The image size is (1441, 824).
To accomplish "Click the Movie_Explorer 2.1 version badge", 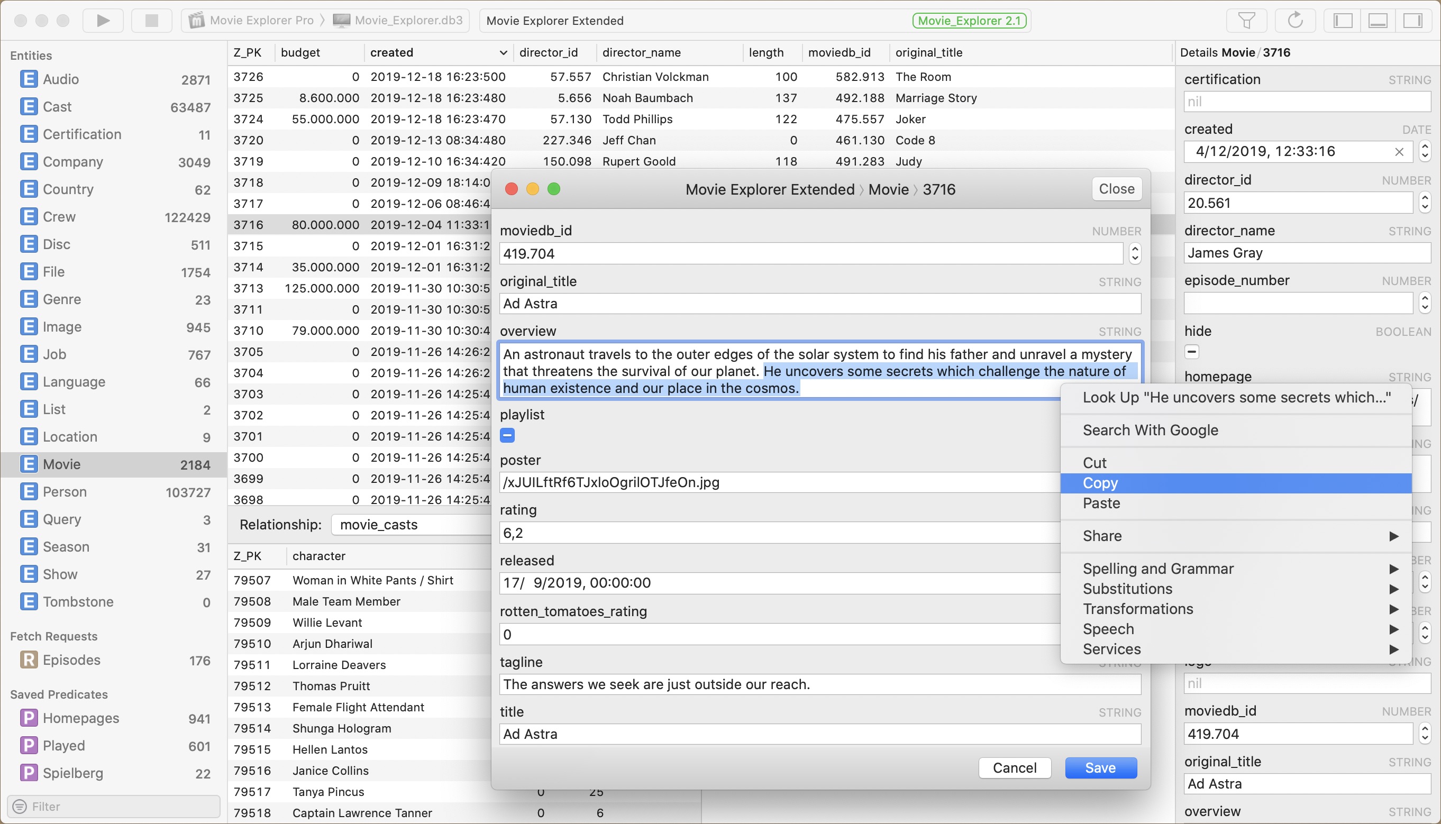I will [970, 21].
